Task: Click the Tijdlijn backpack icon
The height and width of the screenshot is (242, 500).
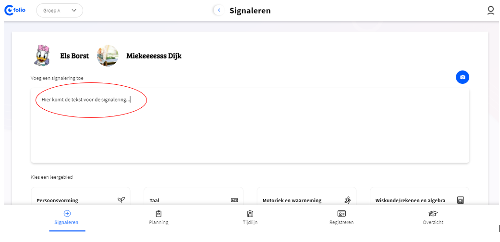Action: [x=250, y=213]
